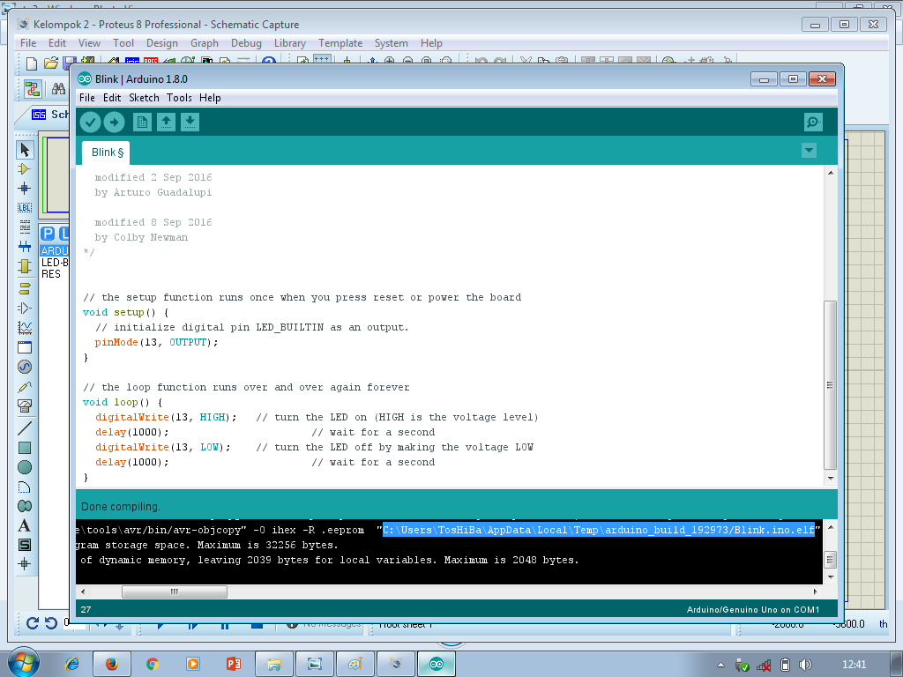903x677 pixels.
Task: Click the console horizontal scrollbar thumb
Action: point(175,591)
